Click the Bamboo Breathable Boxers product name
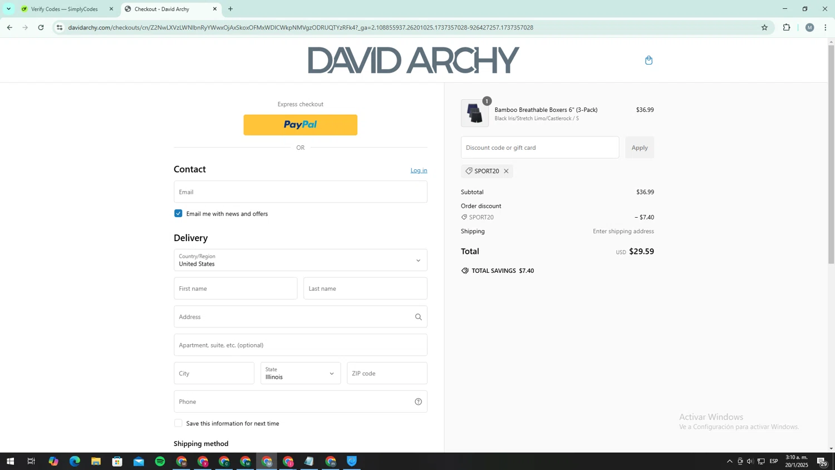 pos(546,110)
